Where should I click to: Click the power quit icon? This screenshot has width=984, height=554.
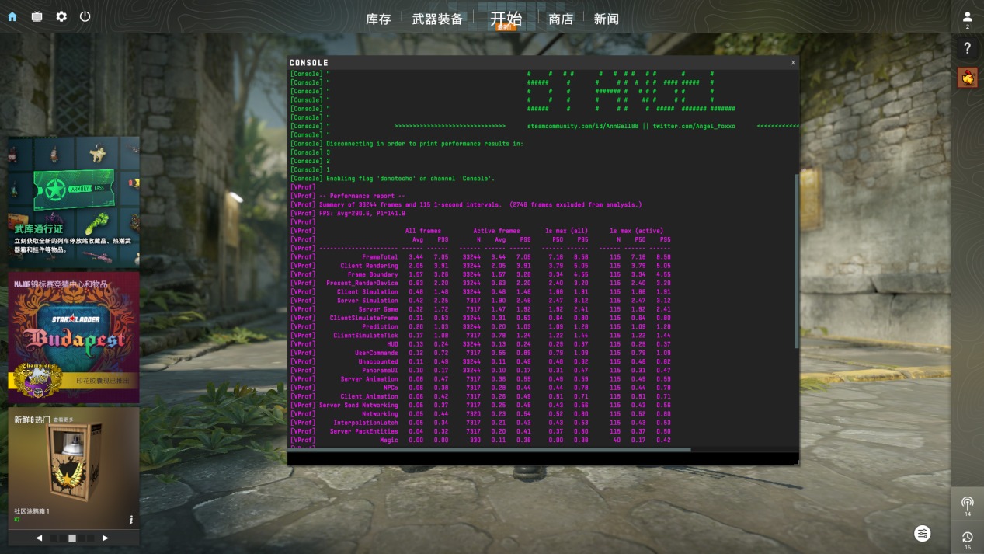[85, 16]
